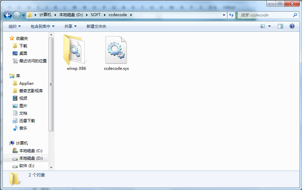Refresh the current folder view
Image resolution: width=302 pixels, height=190 pixels.
[232, 15]
